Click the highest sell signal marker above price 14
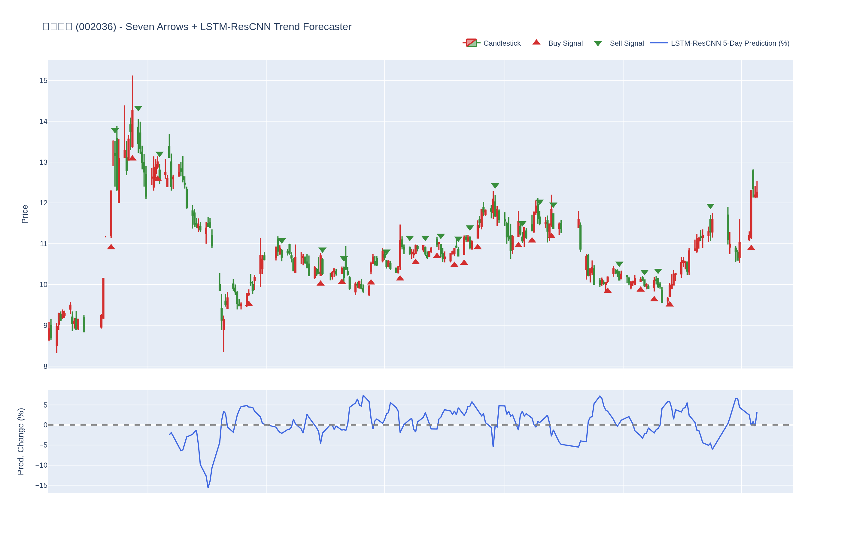This screenshot has height=541, width=841. tap(138, 108)
